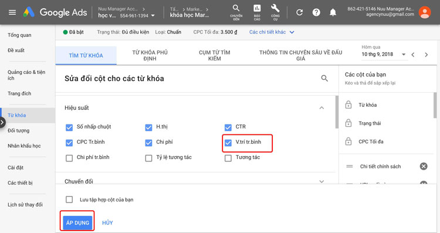Uncheck 'Số nhấp chuột' column
The image size is (440, 233).
69,127
